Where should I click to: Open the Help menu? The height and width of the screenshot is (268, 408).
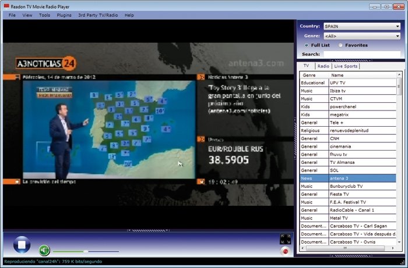pos(129,15)
